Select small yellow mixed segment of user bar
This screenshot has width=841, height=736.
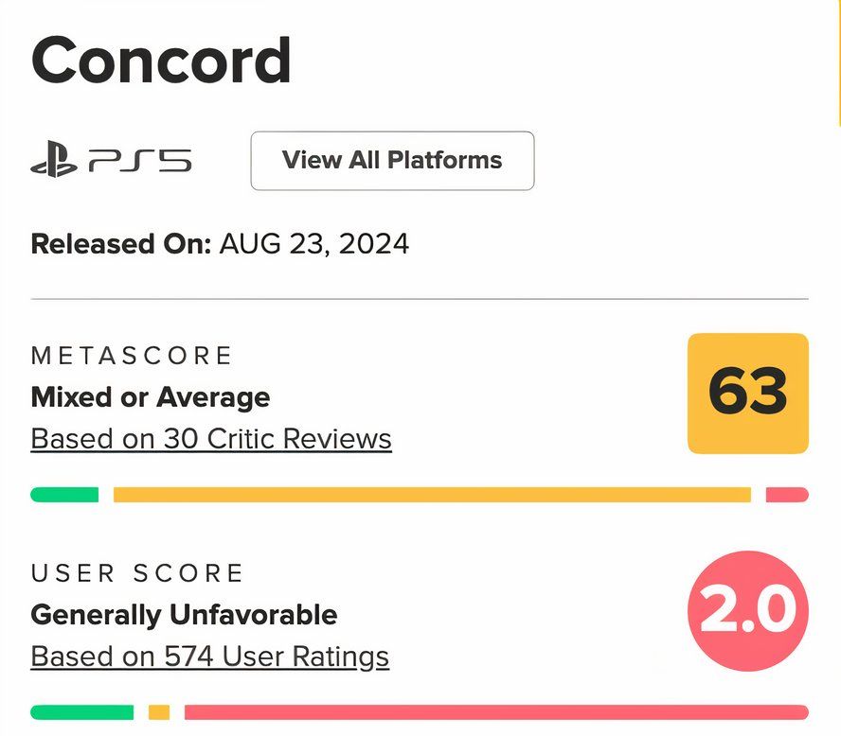coord(159,712)
